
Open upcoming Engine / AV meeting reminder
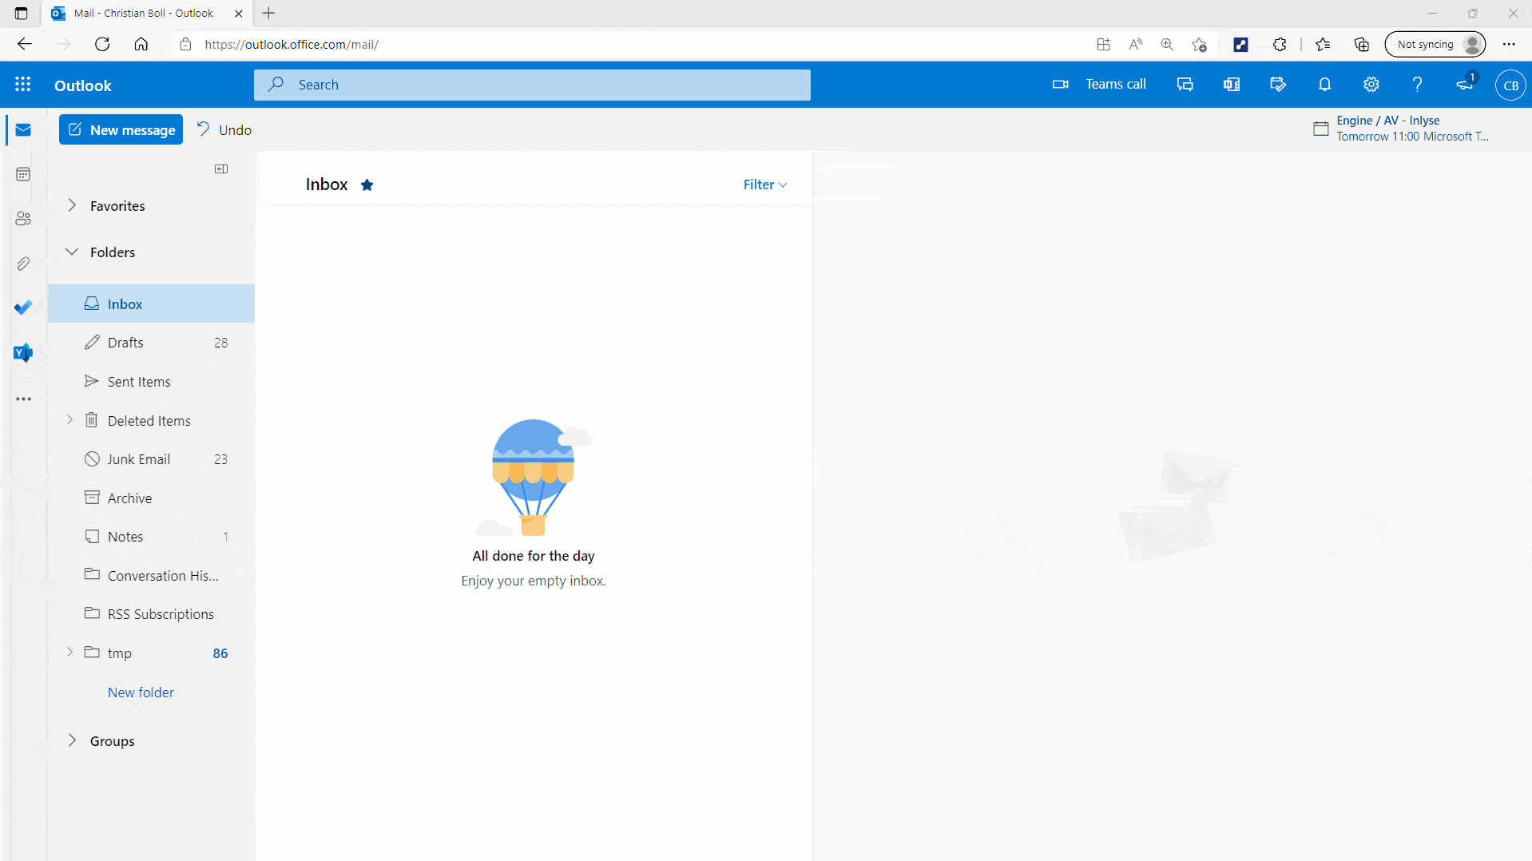(1402, 129)
